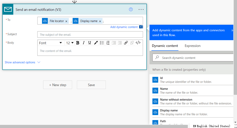Screen dimensions: 237x128
Task: Click the EN English (United States) language indicator
Action: pos(211,126)
